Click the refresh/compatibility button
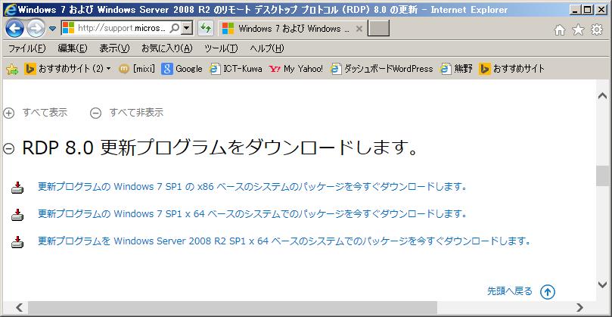 click(x=205, y=28)
